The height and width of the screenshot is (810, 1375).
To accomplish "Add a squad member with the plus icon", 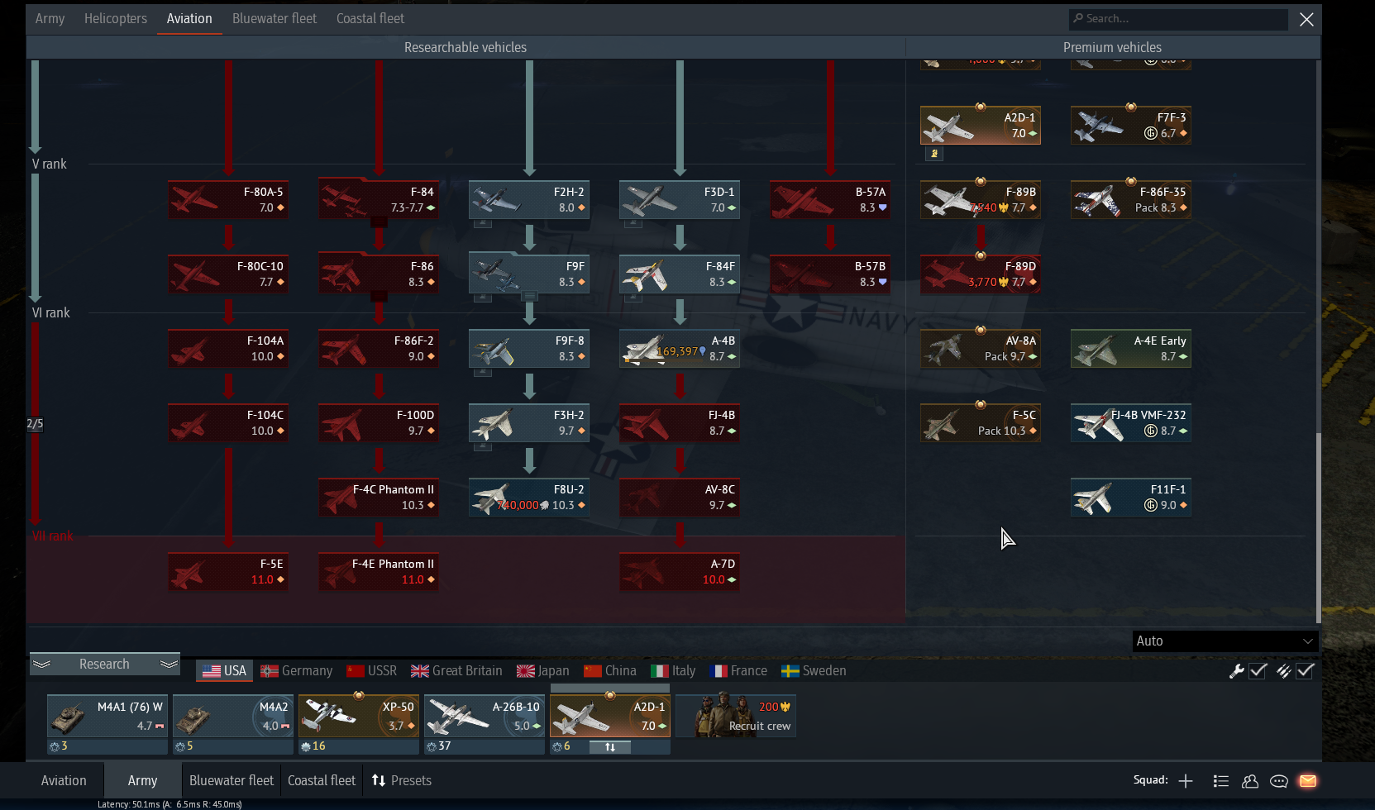I will click(x=1186, y=781).
